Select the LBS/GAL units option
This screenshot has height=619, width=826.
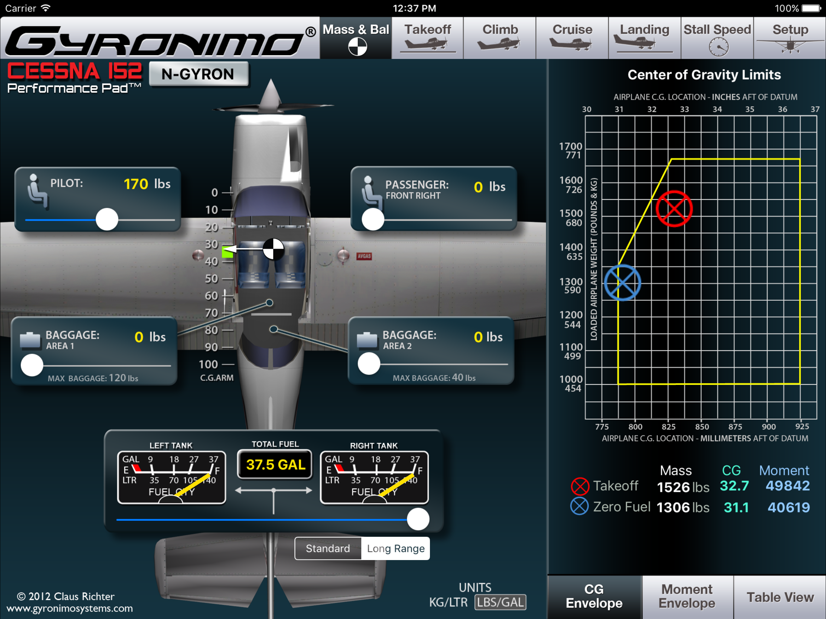pyautogui.click(x=500, y=602)
